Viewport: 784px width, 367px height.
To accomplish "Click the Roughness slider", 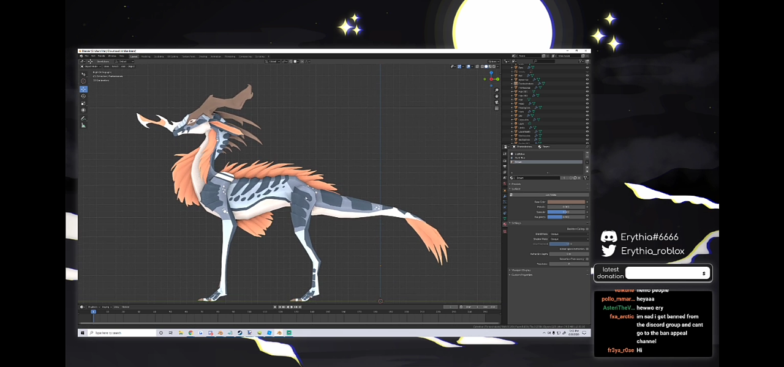I will [567, 217].
